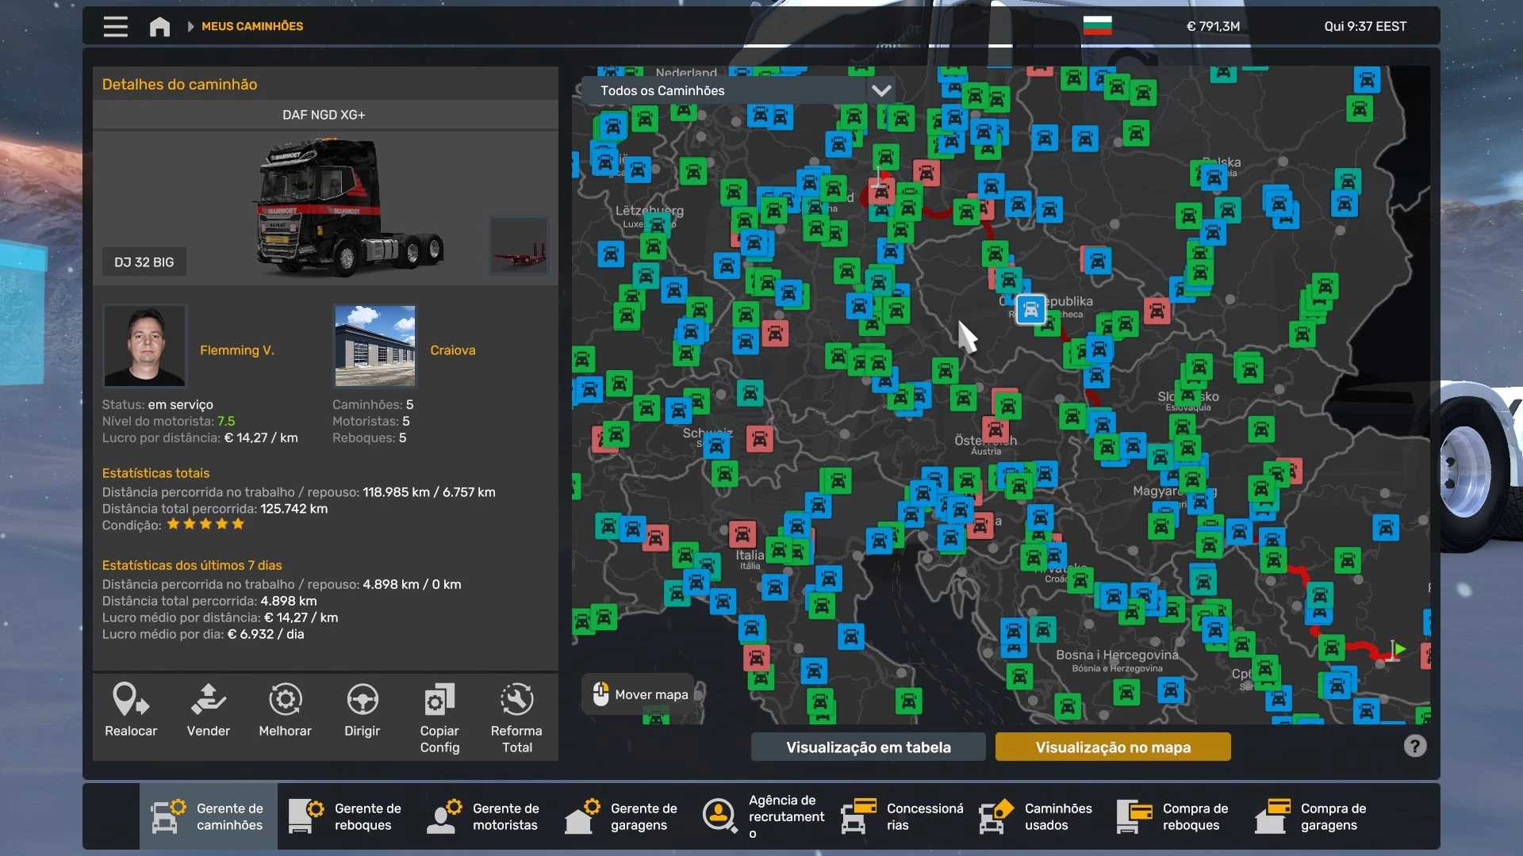The width and height of the screenshot is (1523, 856).
Task: Select the highlighted truck marker on map
Action: [x=1030, y=309]
